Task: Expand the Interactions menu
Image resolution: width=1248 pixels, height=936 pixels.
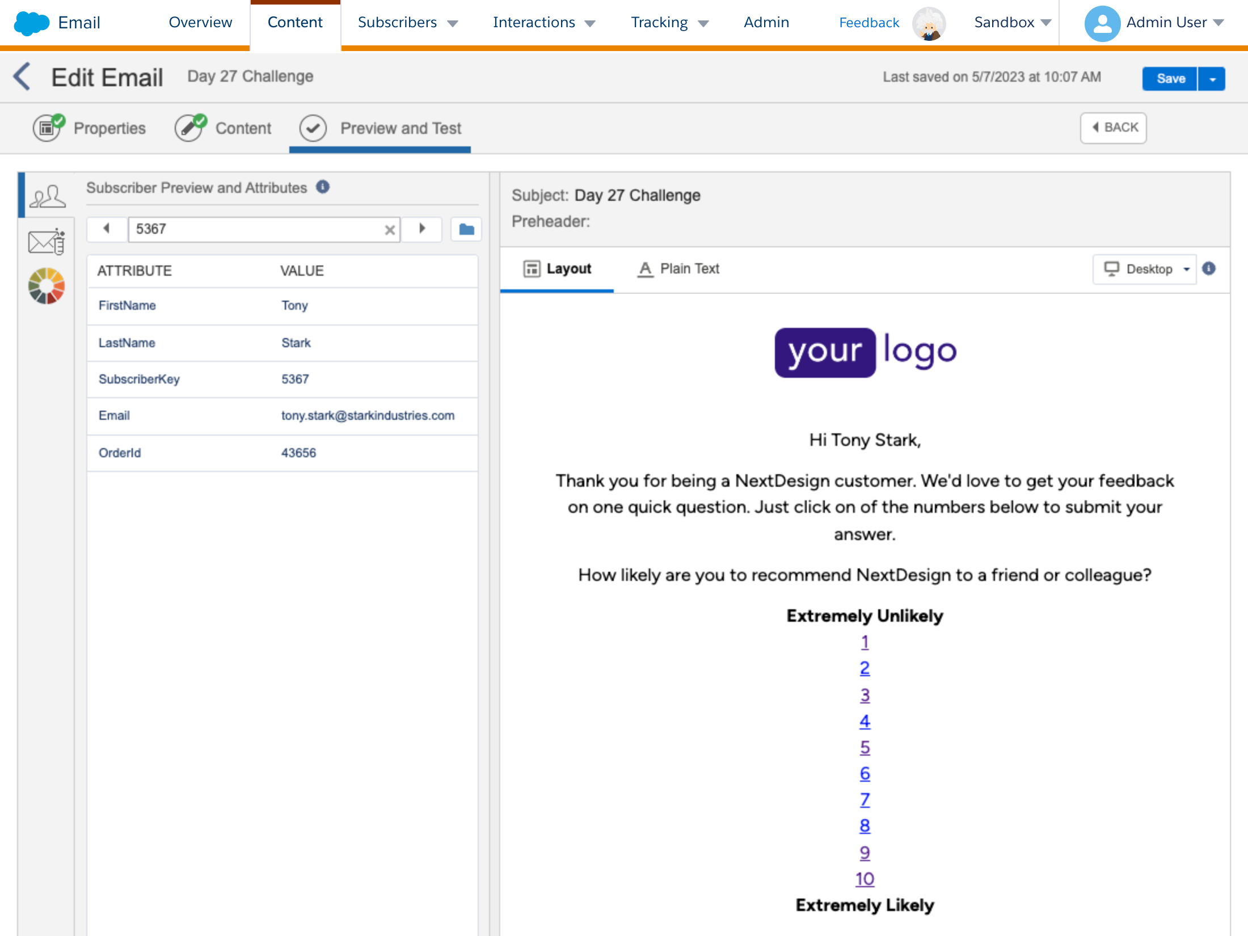Action: pyautogui.click(x=543, y=23)
